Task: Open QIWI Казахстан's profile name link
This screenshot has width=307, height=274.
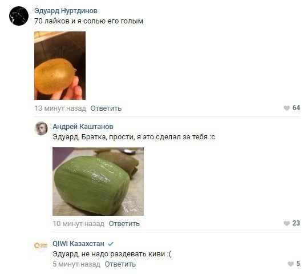Action: click(78, 244)
